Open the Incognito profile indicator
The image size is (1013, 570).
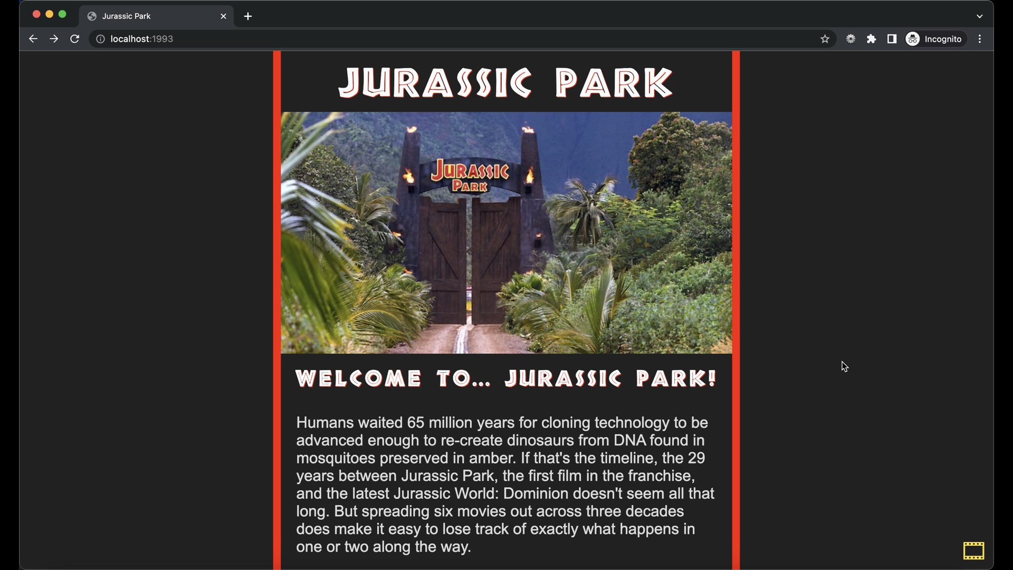[935, 39]
